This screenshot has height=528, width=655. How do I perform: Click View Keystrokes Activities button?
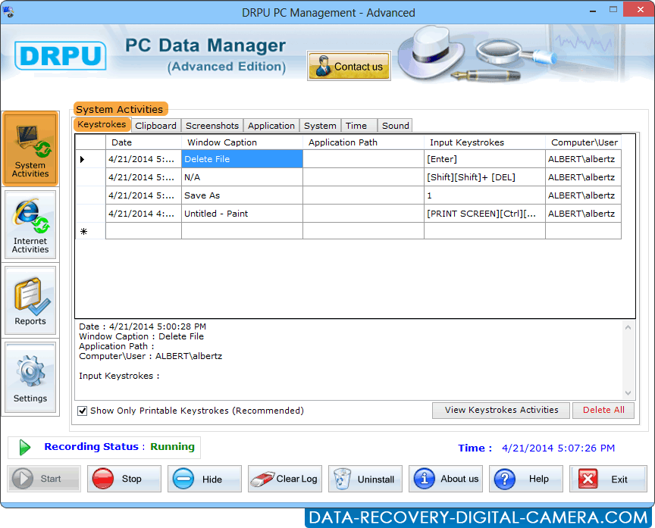[501, 410]
